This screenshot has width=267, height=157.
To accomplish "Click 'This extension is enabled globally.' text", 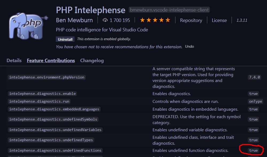I will point(104,39).
